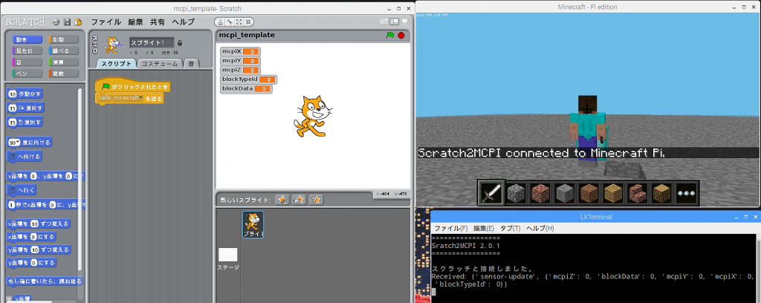Select dirt block in Minecraft hotbar

pyautogui.click(x=589, y=193)
